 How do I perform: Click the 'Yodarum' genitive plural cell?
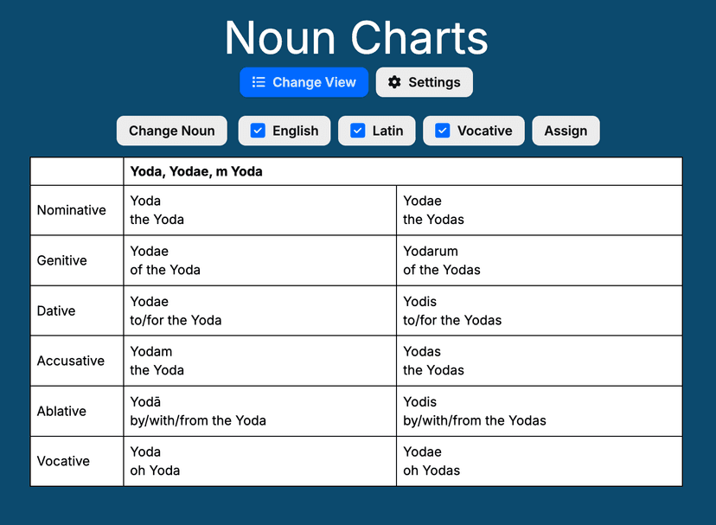431,251
